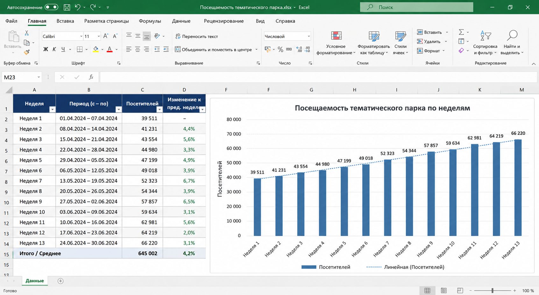Expand the Числовой number format dropdown
This screenshot has width=539, height=295.
[309, 36]
